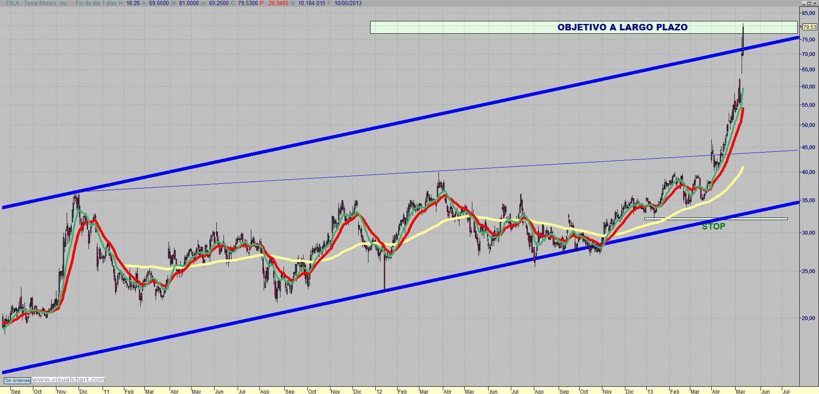
Task: Click the year '13' label on time axis
Action: click(x=650, y=391)
